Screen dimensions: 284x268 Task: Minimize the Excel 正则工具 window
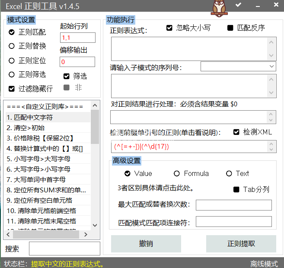(258, 6)
